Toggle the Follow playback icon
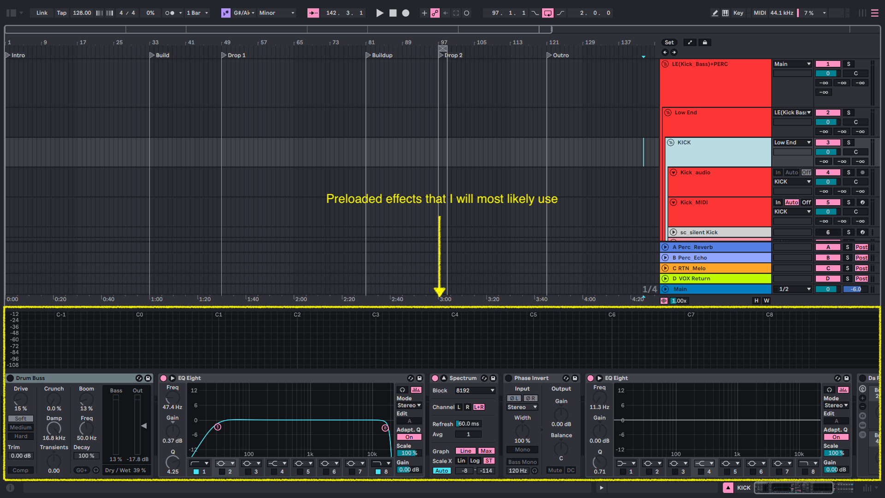 click(313, 13)
